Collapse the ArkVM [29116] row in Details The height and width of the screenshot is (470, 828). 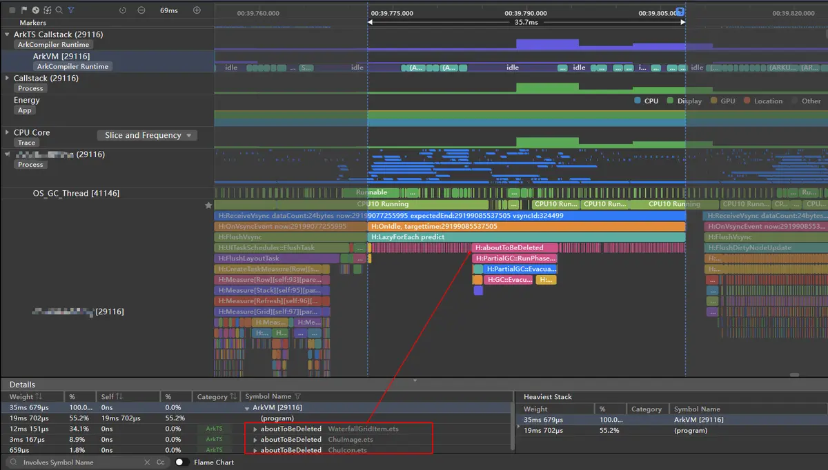click(x=248, y=407)
